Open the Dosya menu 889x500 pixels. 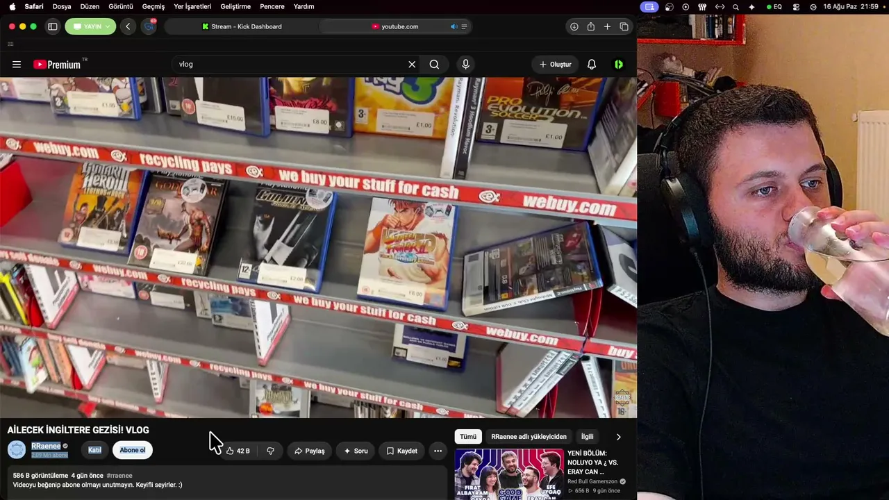click(x=62, y=6)
